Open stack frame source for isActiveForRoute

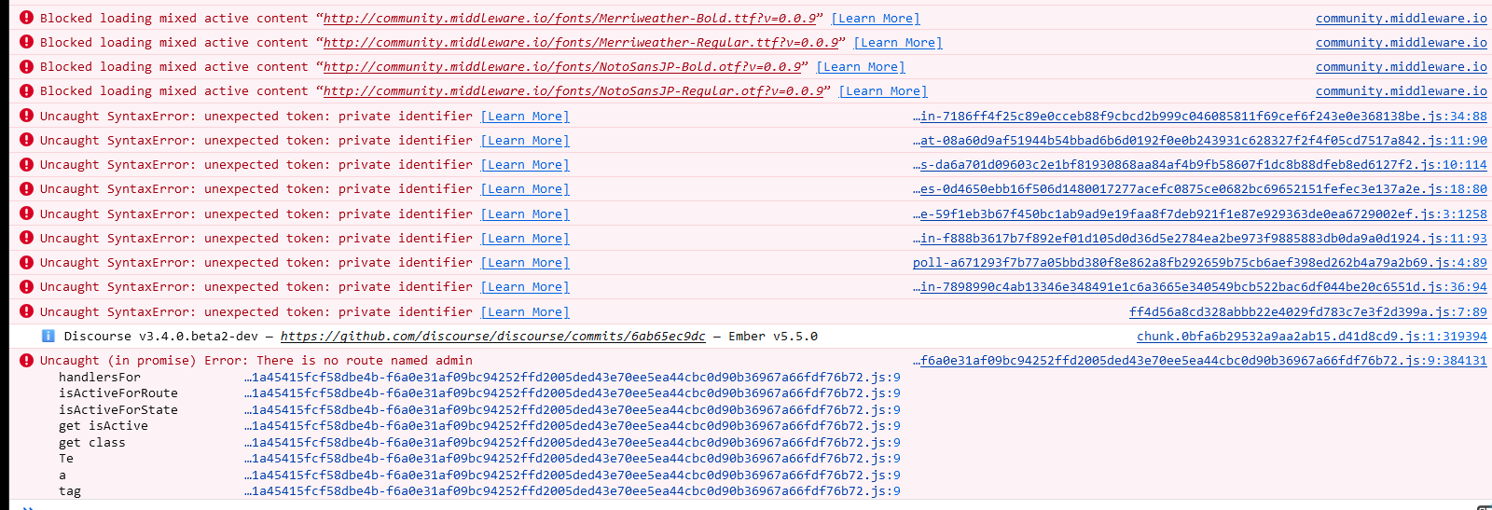(573, 393)
